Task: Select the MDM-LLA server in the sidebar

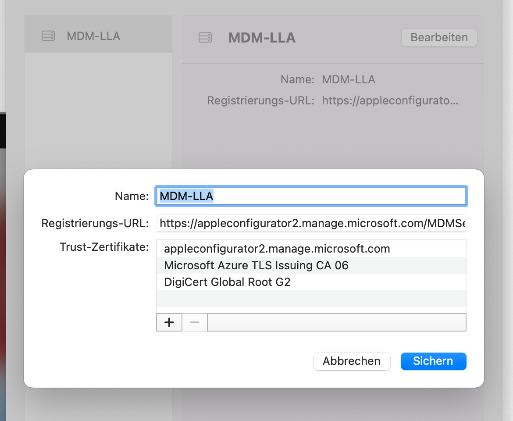Action: (93, 36)
